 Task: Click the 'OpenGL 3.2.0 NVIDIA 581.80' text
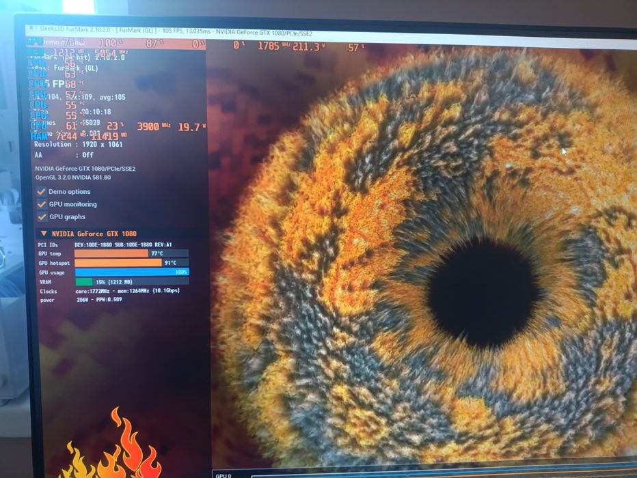point(72,178)
